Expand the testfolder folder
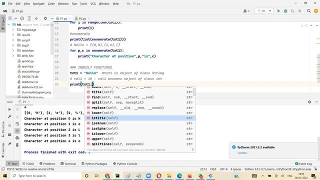 [x=13, y=50]
